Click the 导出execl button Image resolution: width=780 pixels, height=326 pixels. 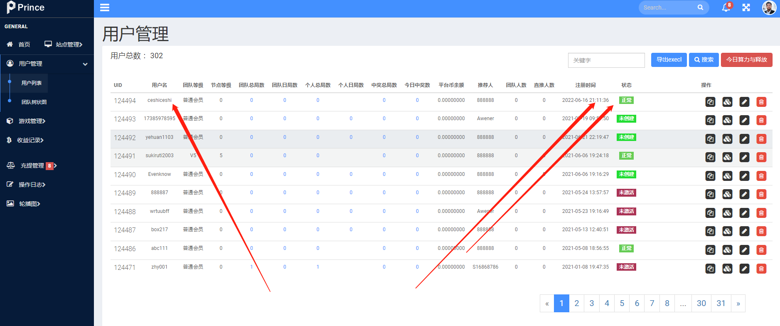(669, 60)
